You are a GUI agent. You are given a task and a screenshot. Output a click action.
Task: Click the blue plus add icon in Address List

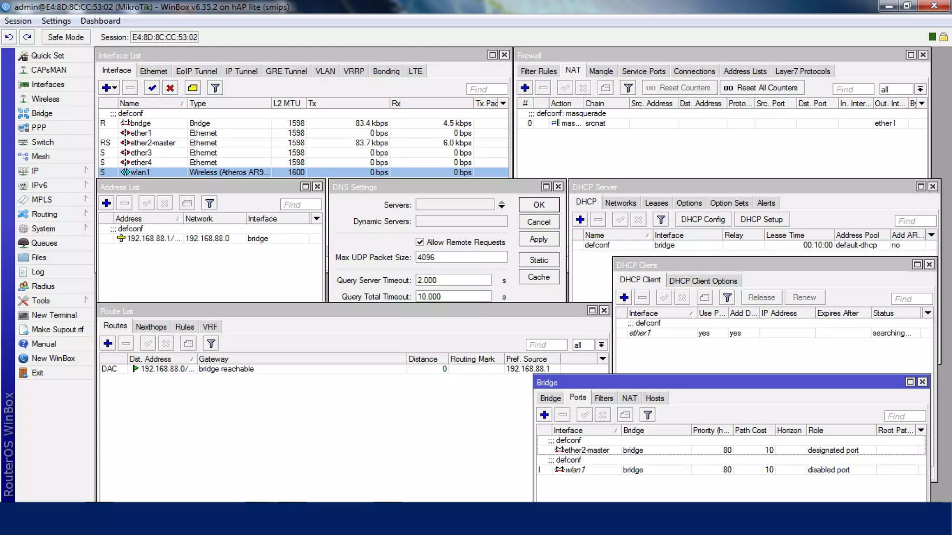tap(106, 203)
